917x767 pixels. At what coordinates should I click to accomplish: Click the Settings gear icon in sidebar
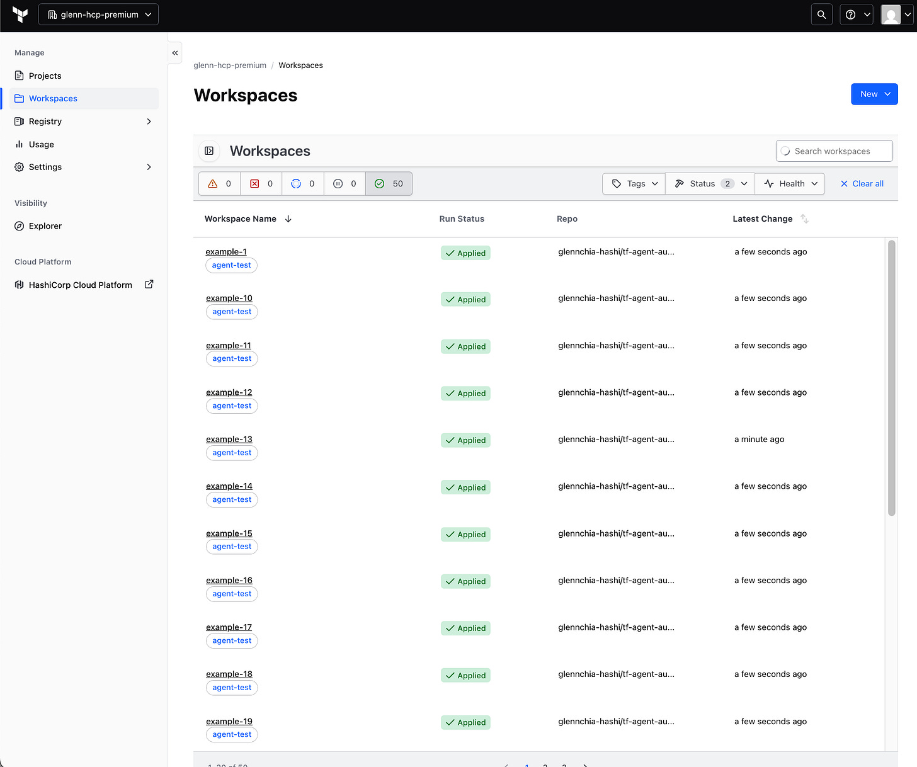pyautogui.click(x=20, y=167)
